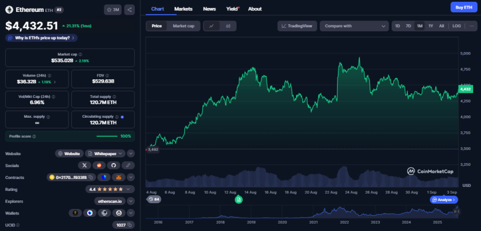The height and width of the screenshot is (231, 481).
Task: Click the #2 rank badge
Action: click(59, 10)
